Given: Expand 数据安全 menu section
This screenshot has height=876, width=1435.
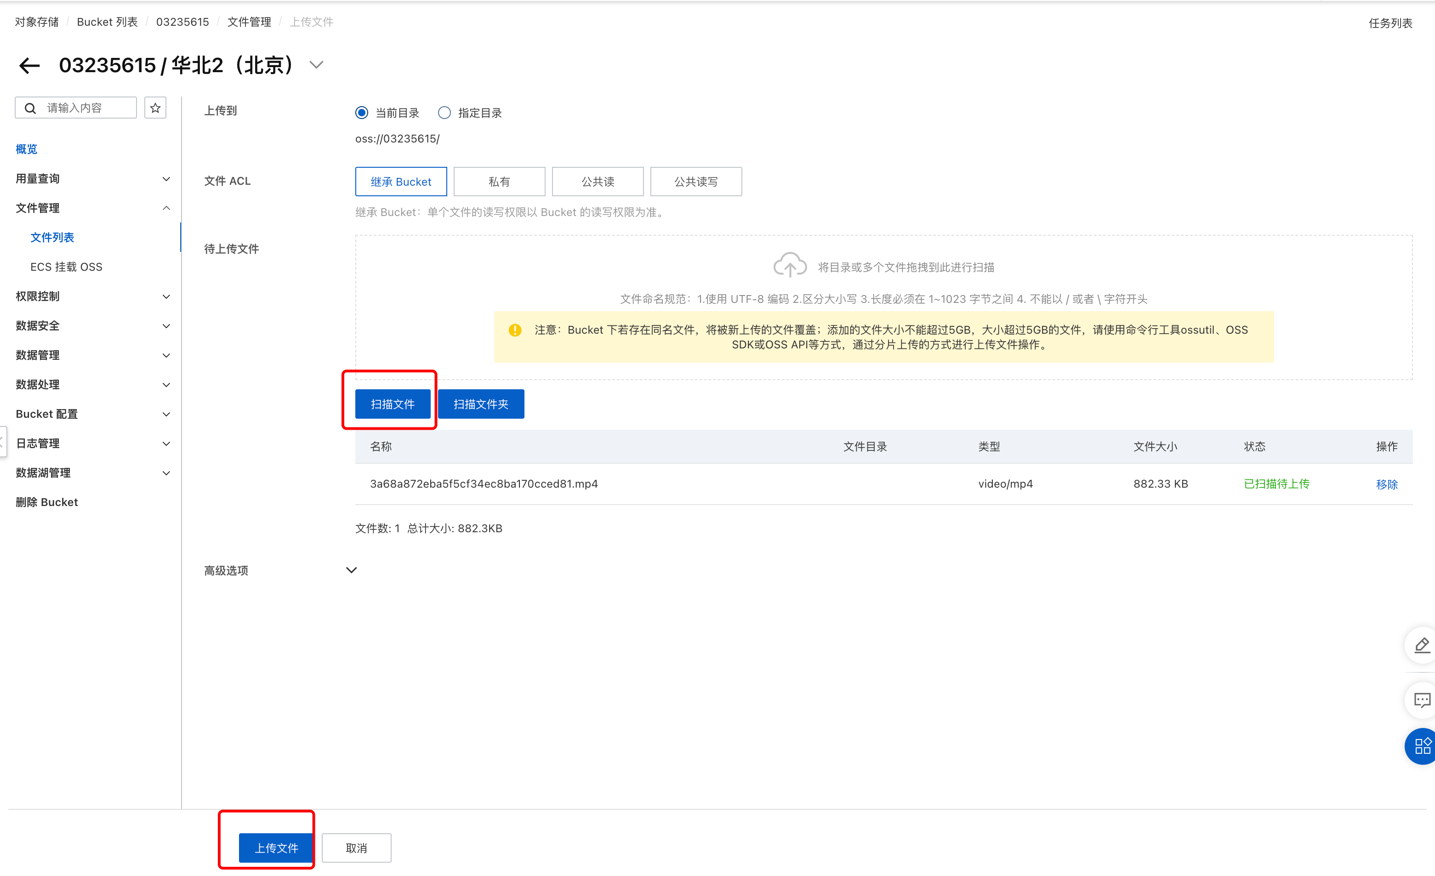Looking at the screenshot, I should coord(166,325).
